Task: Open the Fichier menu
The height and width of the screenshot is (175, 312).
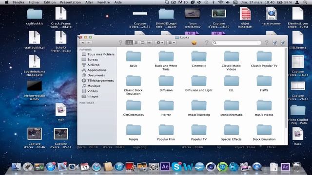Action: pyautogui.click(x=34, y=2)
